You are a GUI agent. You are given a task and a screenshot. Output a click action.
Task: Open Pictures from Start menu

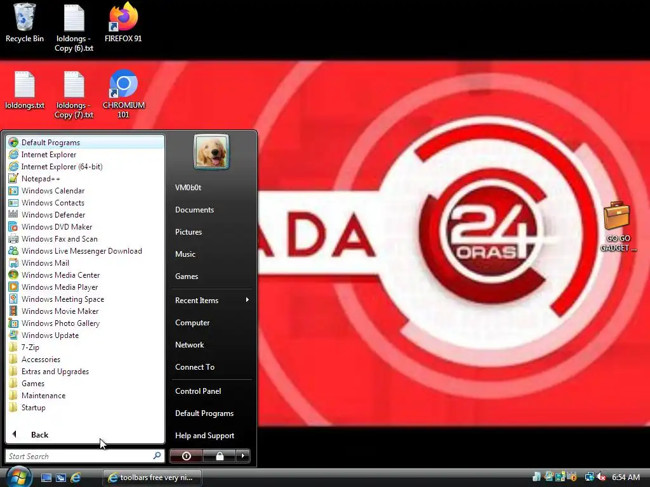[x=188, y=231]
